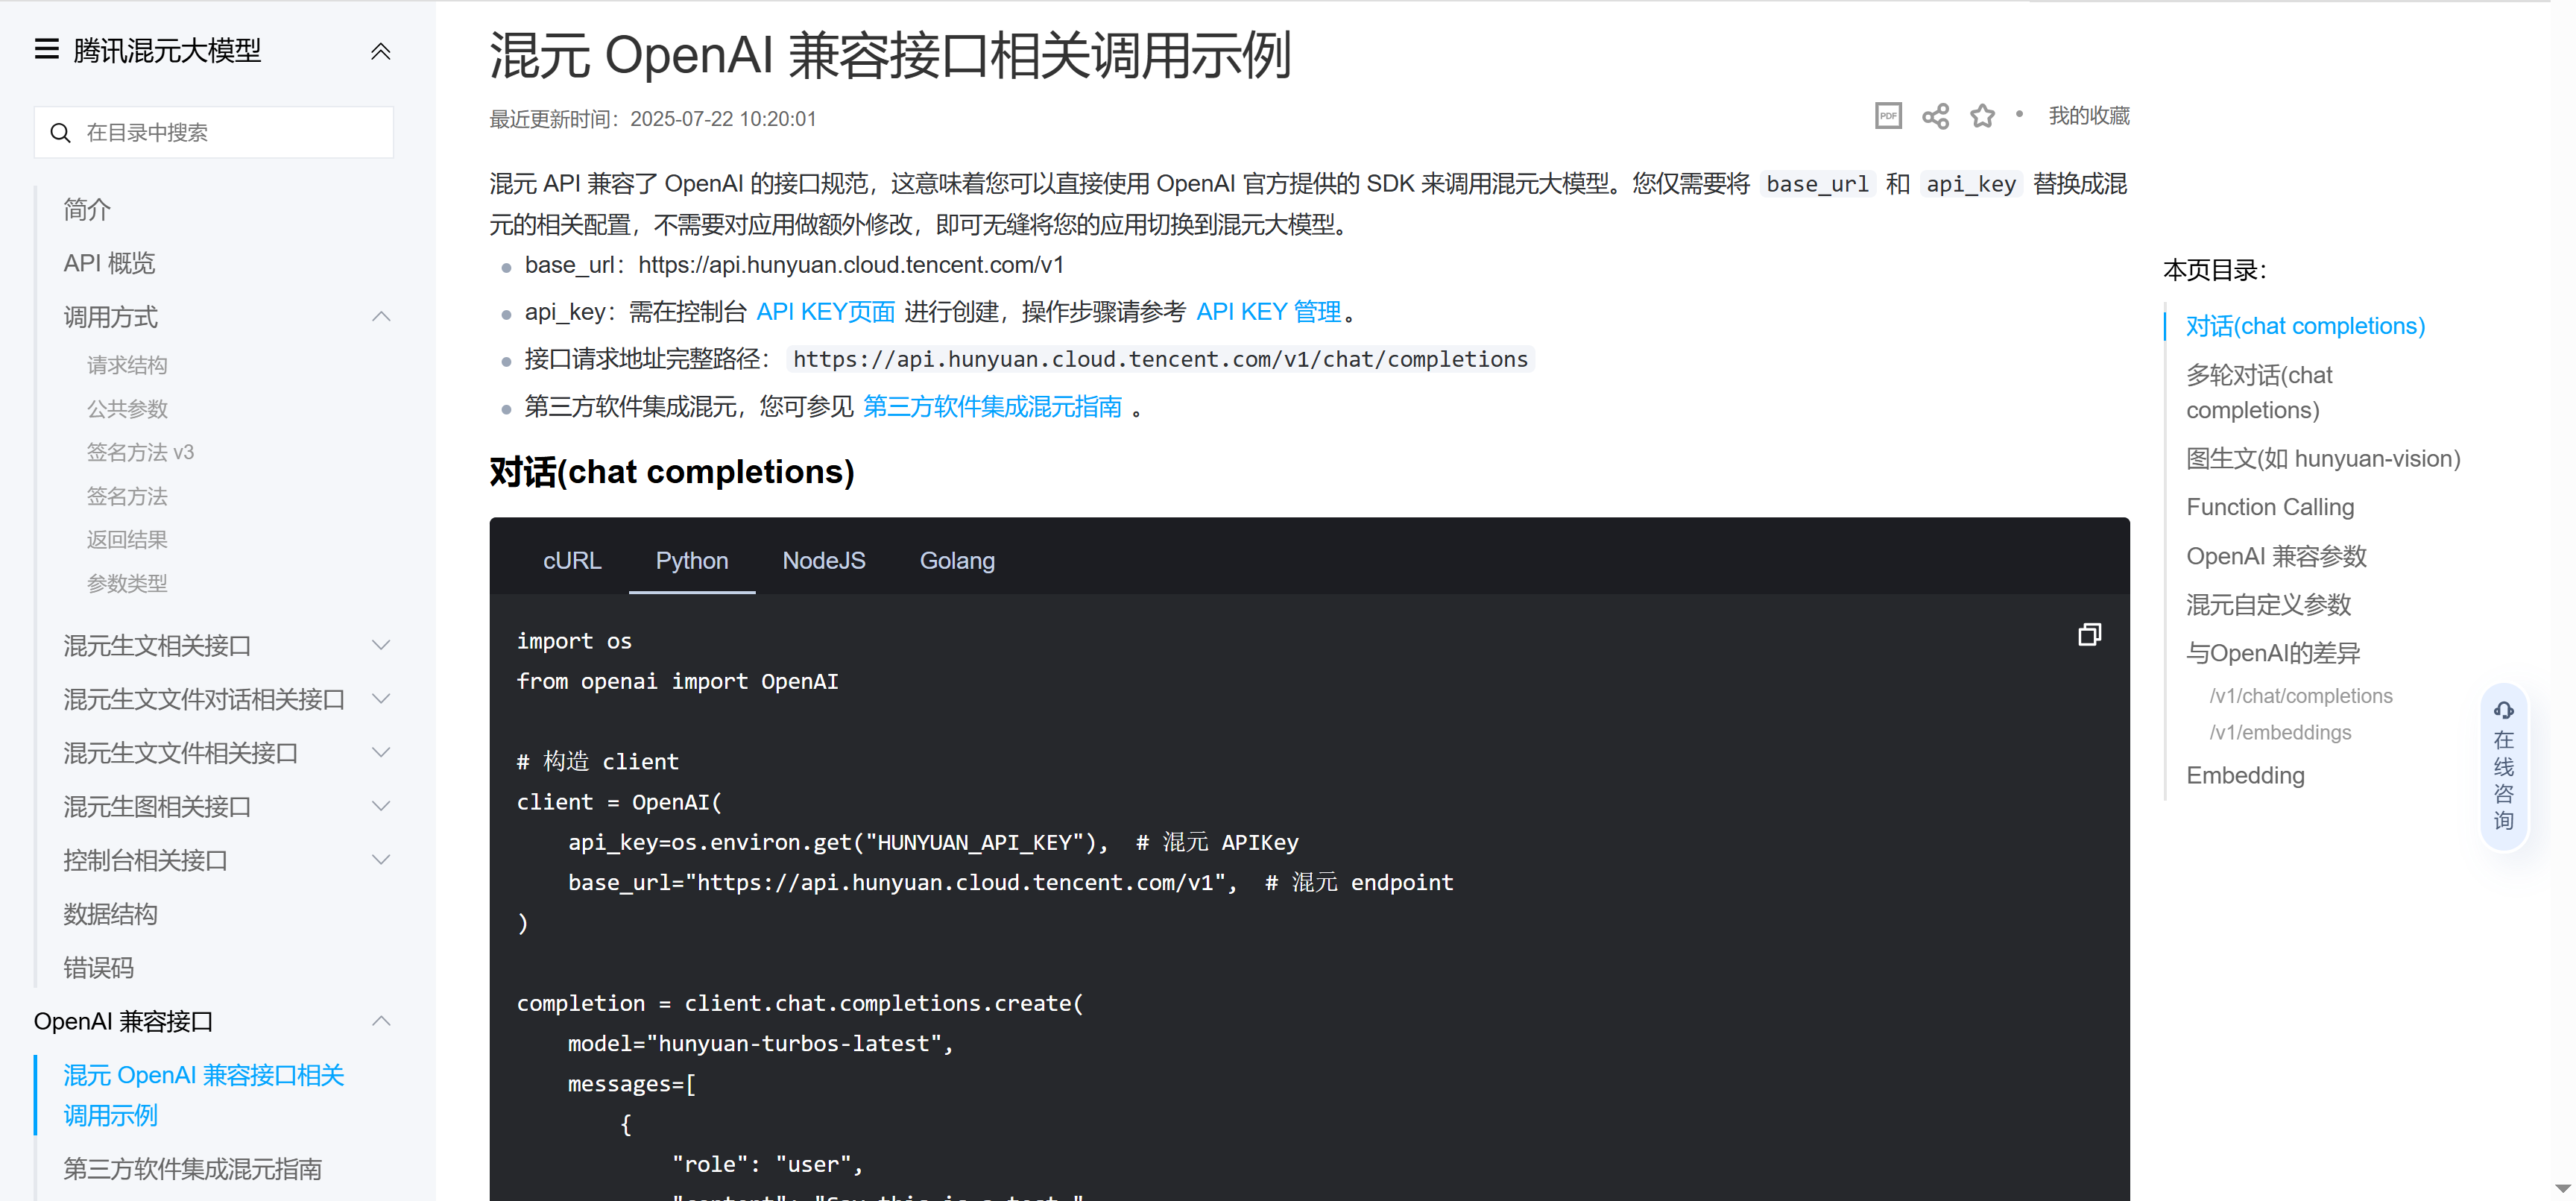Click the double-chevron collapse icon
The width and height of the screenshot is (2576, 1201).
(x=380, y=51)
